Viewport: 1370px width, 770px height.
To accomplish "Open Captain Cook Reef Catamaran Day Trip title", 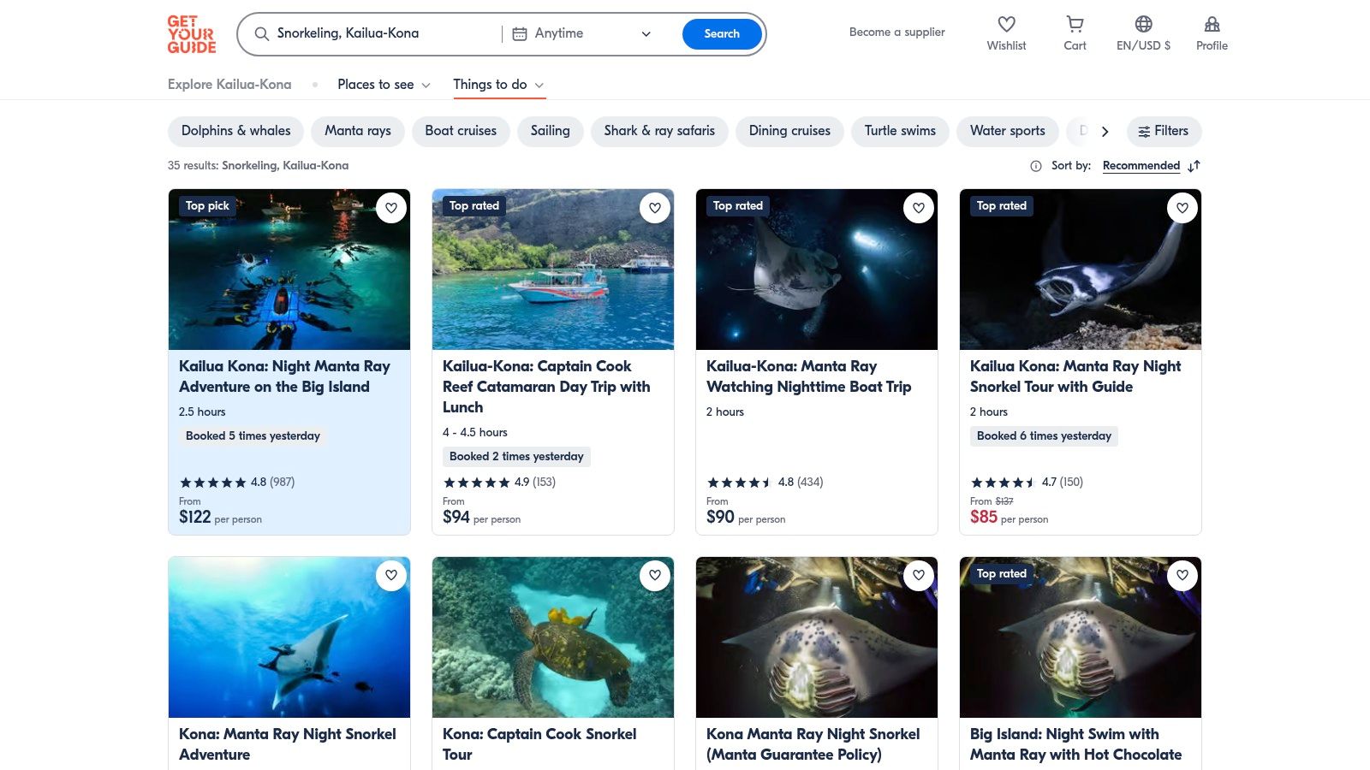I will [x=546, y=387].
